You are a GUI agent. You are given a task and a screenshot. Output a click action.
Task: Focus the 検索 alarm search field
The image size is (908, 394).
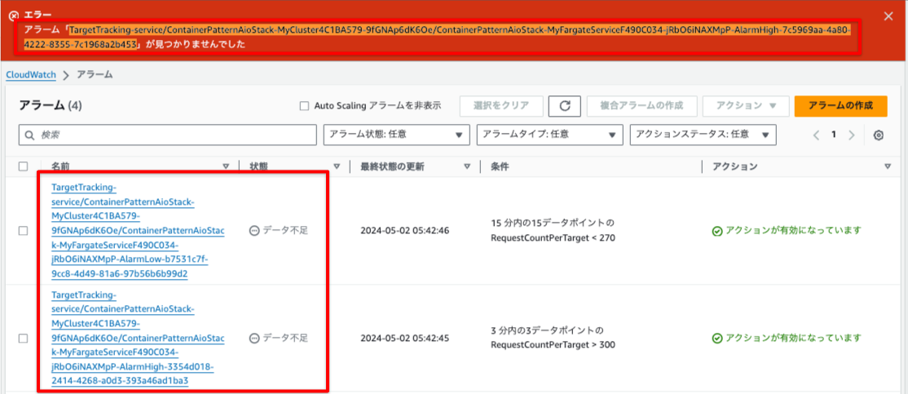[x=167, y=135]
